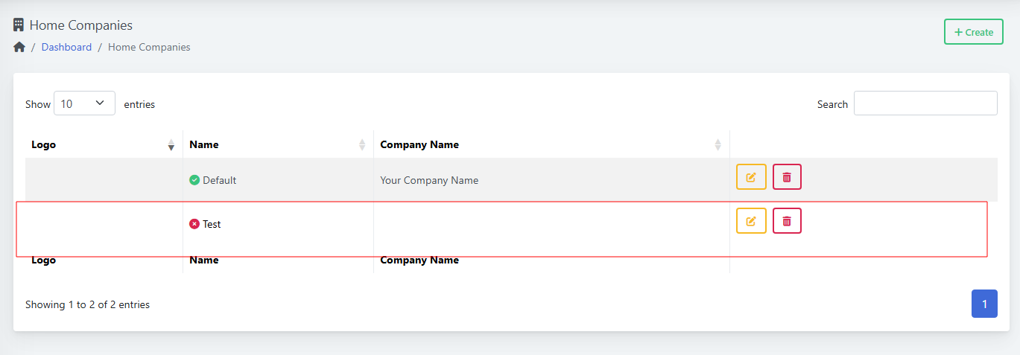Edit the Default company row
The height and width of the screenshot is (355, 1020).
click(x=751, y=177)
